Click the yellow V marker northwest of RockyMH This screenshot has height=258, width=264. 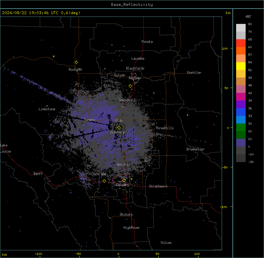pyautogui.click(x=54, y=56)
